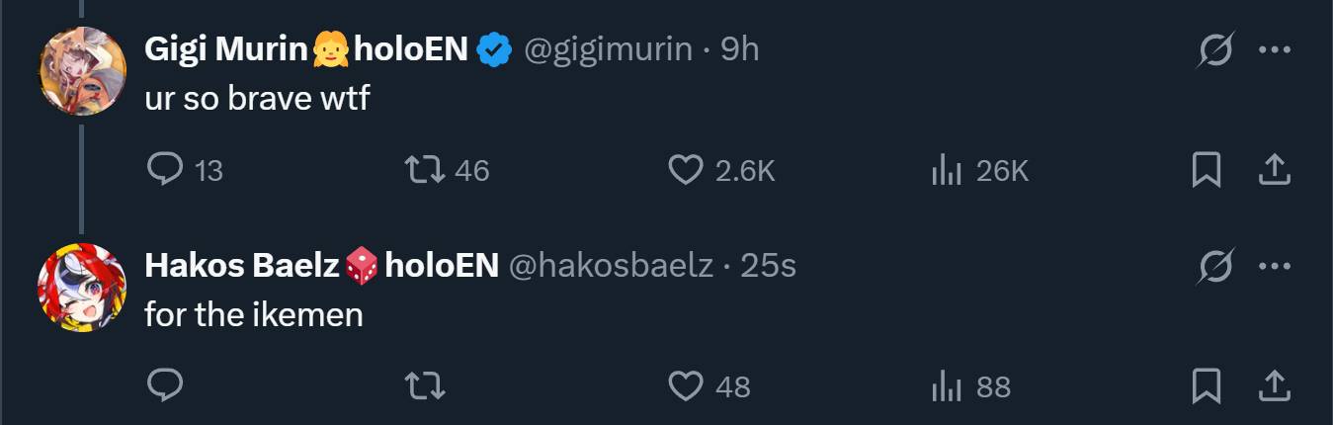Open more options for Hakos Baelz's tweet
The image size is (1333, 425).
tap(1275, 265)
